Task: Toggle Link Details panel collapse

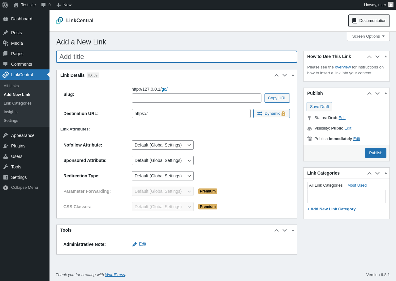Action: tap(293, 75)
